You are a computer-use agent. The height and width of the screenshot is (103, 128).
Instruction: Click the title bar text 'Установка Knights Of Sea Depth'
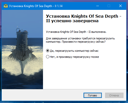coord(30,6)
